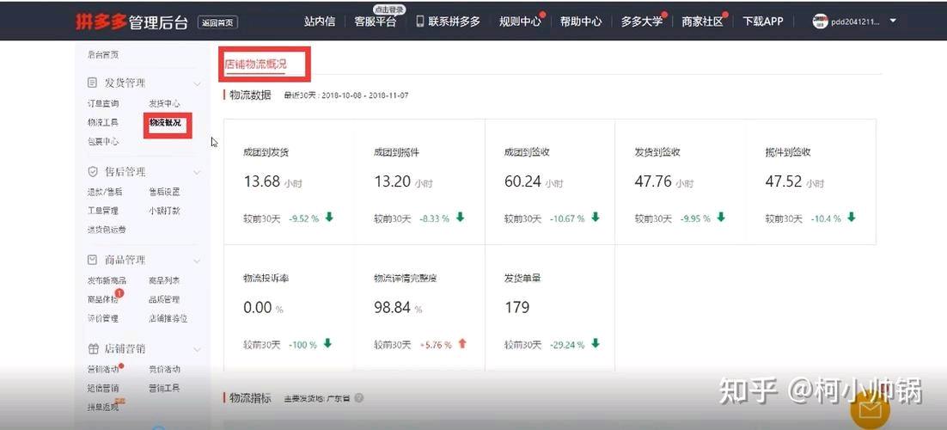Image resolution: width=947 pixels, height=430 pixels.
Task: Open 拼单返现 in the sidebar
Action: 103,407
